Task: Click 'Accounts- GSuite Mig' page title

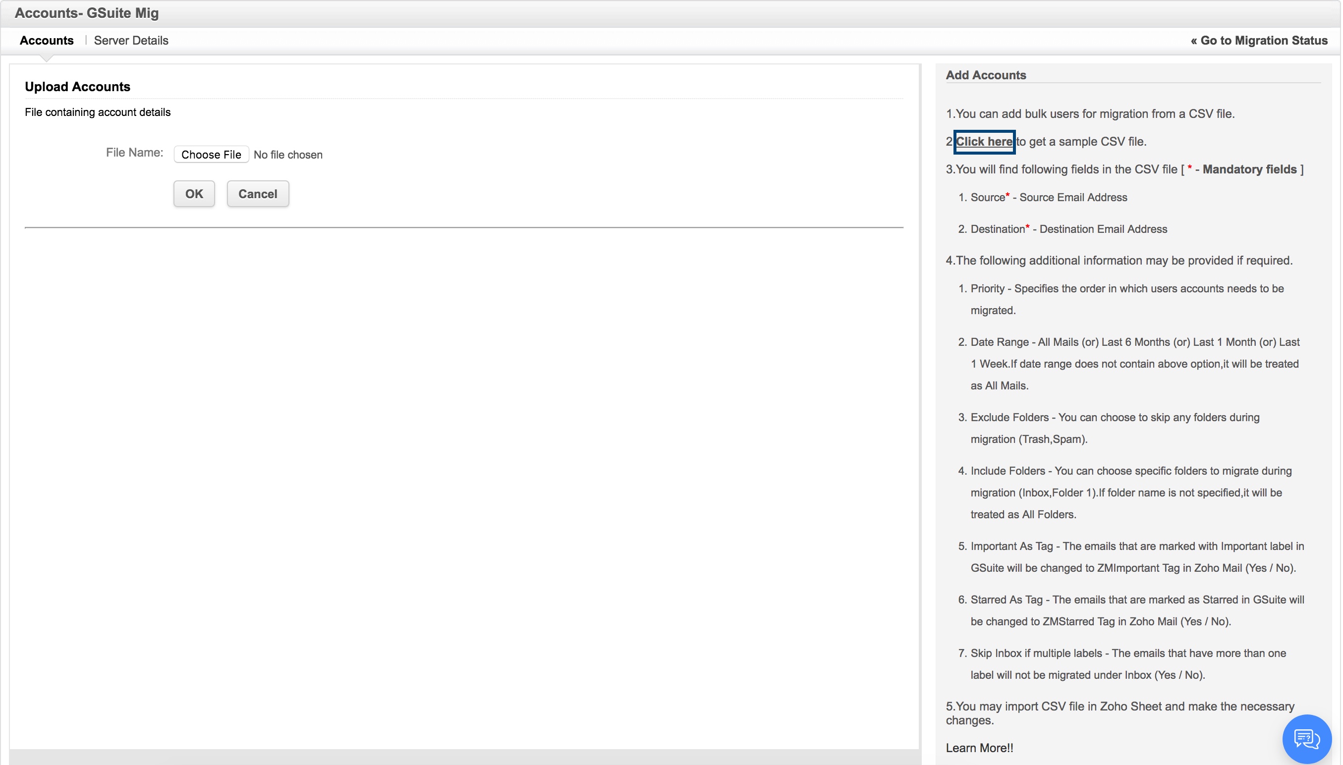Action: click(87, 13)
